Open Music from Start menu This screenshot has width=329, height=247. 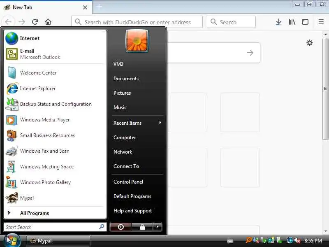click(120, 107)
